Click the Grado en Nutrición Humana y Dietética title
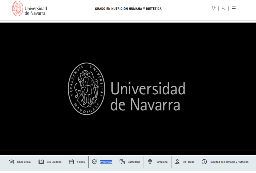The height and width of the screenshot is (173, 256). coord(128,9)
